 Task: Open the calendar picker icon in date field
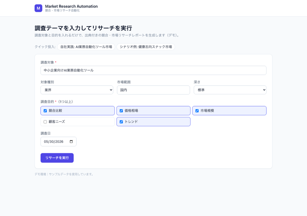[71, 142]
